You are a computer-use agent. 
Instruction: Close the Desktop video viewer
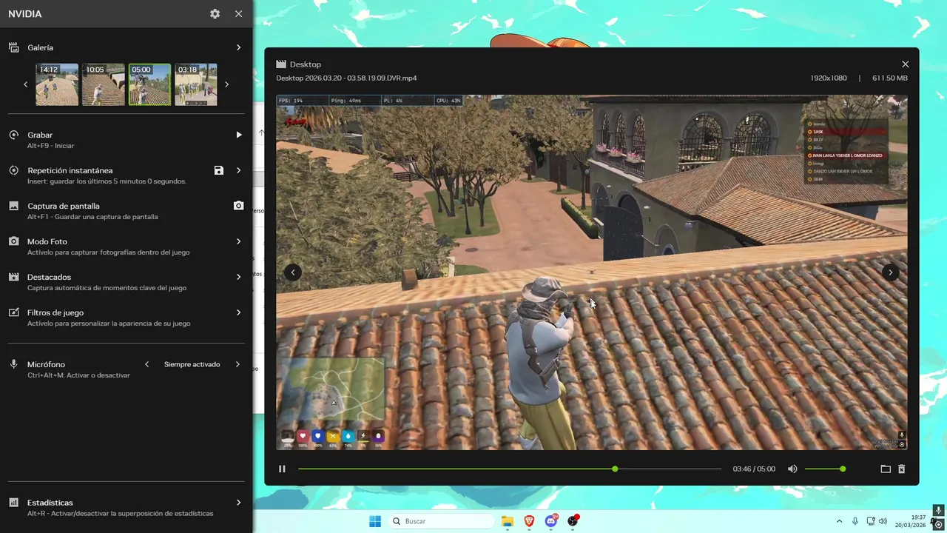pyautogui.click(x=905, y=64)
